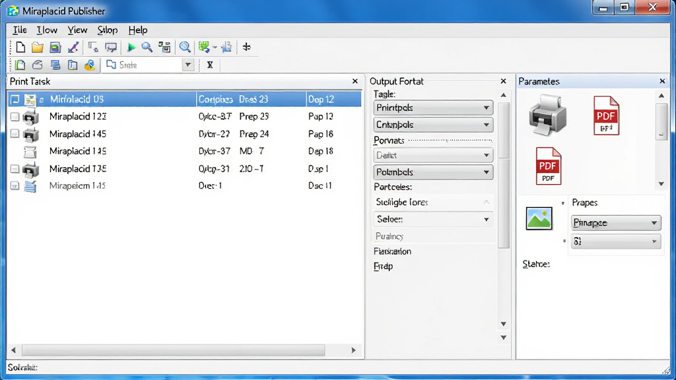Screen dimensions: 676x380
Task: Click the thumbnail properties icon after magnifier
Action: click(164, 47)
